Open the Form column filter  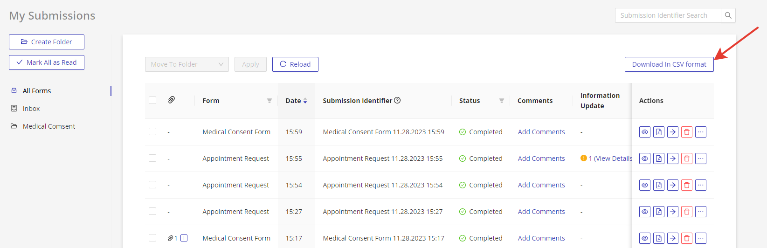pos(269,101)
